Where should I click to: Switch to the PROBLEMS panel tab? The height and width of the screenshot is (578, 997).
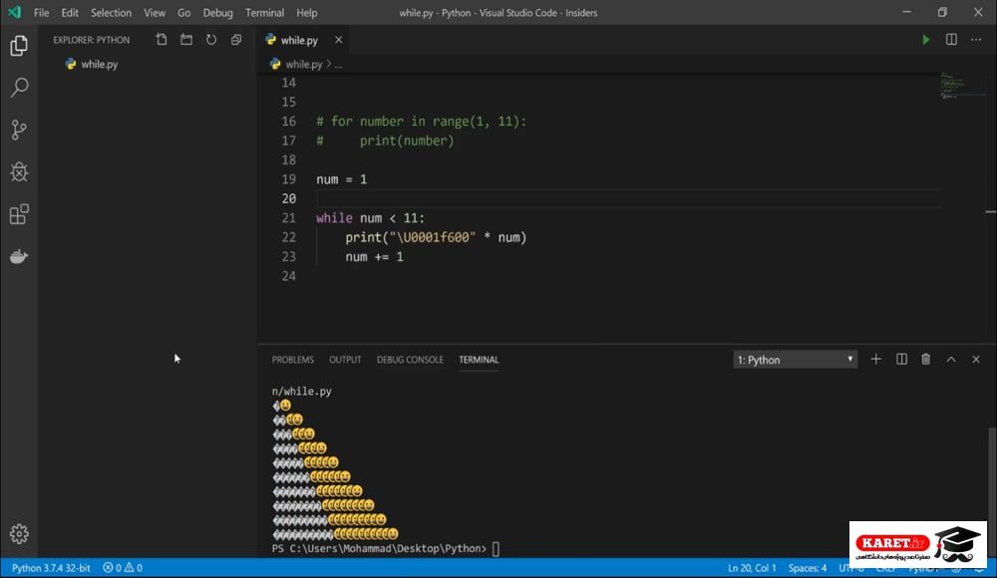(292, 360)
